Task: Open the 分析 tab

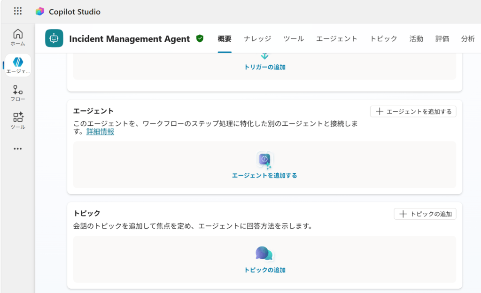Action: pos(467,39)
